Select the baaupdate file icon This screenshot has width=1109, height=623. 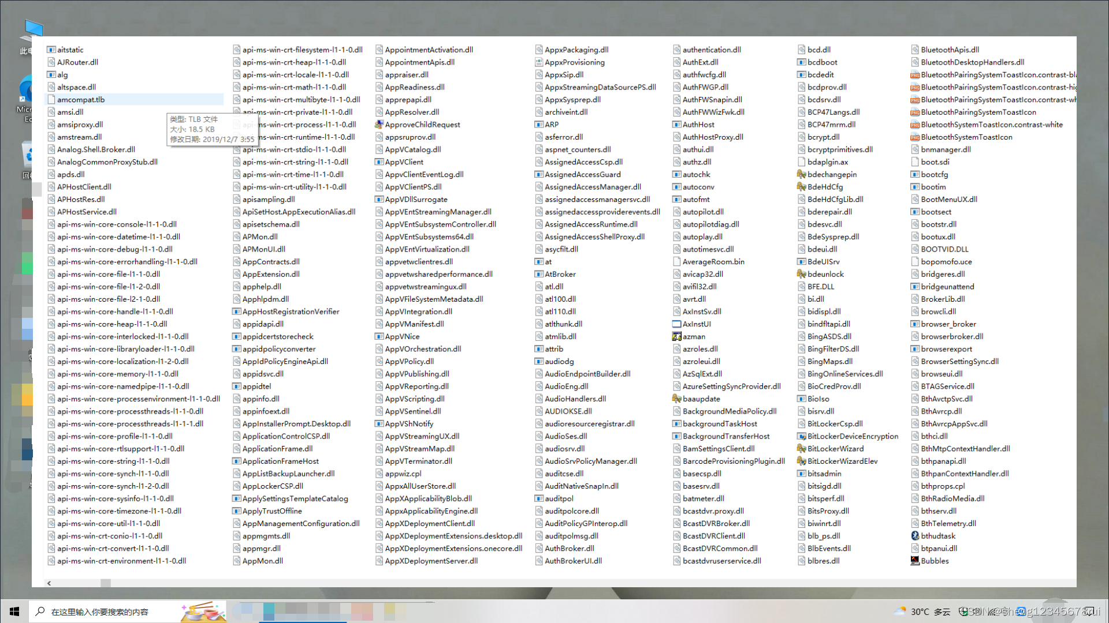[677, 399]
